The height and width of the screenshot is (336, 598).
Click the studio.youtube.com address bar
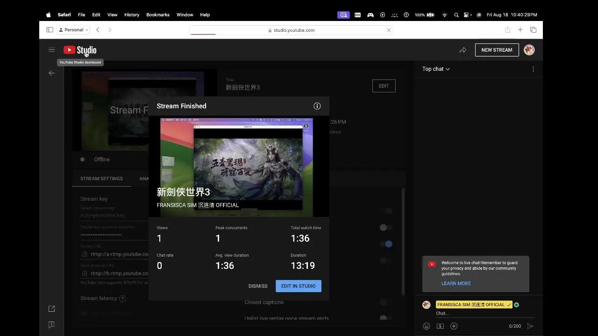tap(291, 30)
